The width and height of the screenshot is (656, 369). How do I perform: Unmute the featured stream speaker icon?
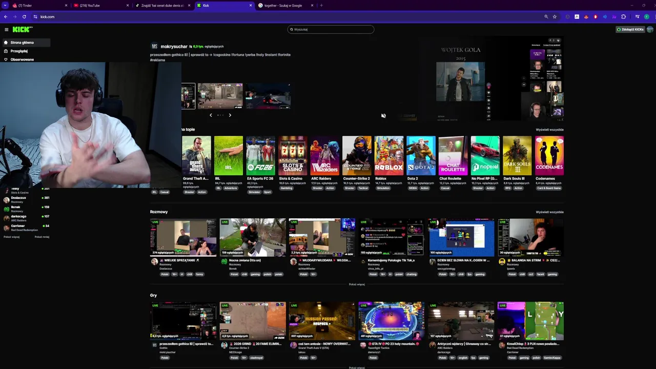pos(383,116)
